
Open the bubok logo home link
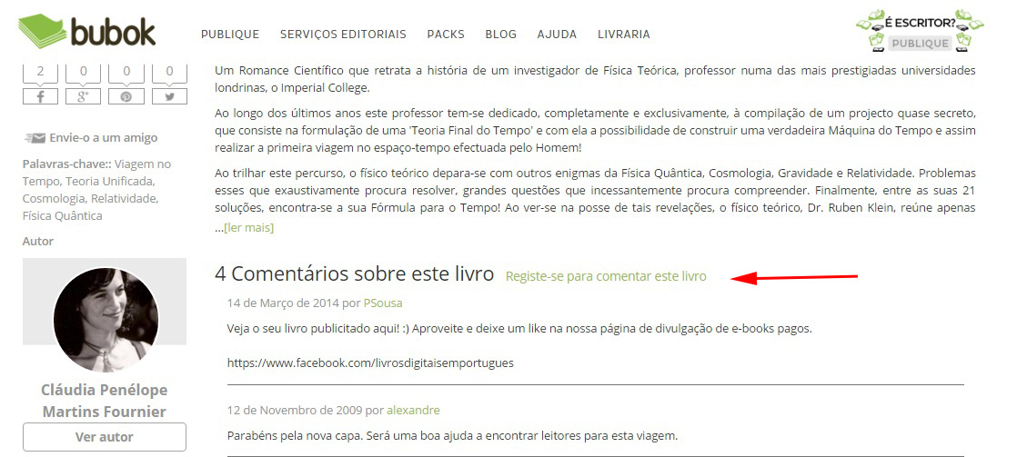pyautogui.click(x=87, y=32)
